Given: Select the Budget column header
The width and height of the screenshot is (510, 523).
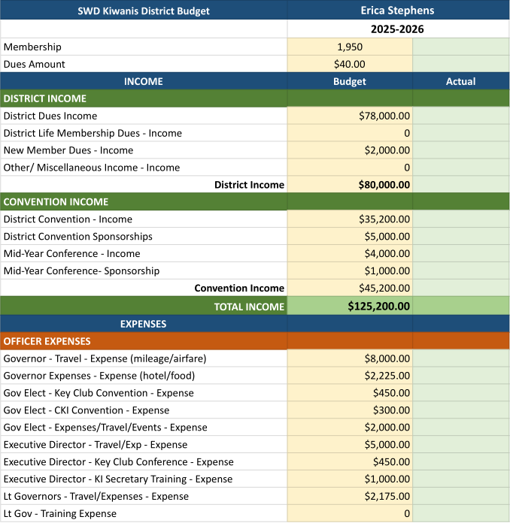Looking at the screenshot, I should [x=350, y=81].
